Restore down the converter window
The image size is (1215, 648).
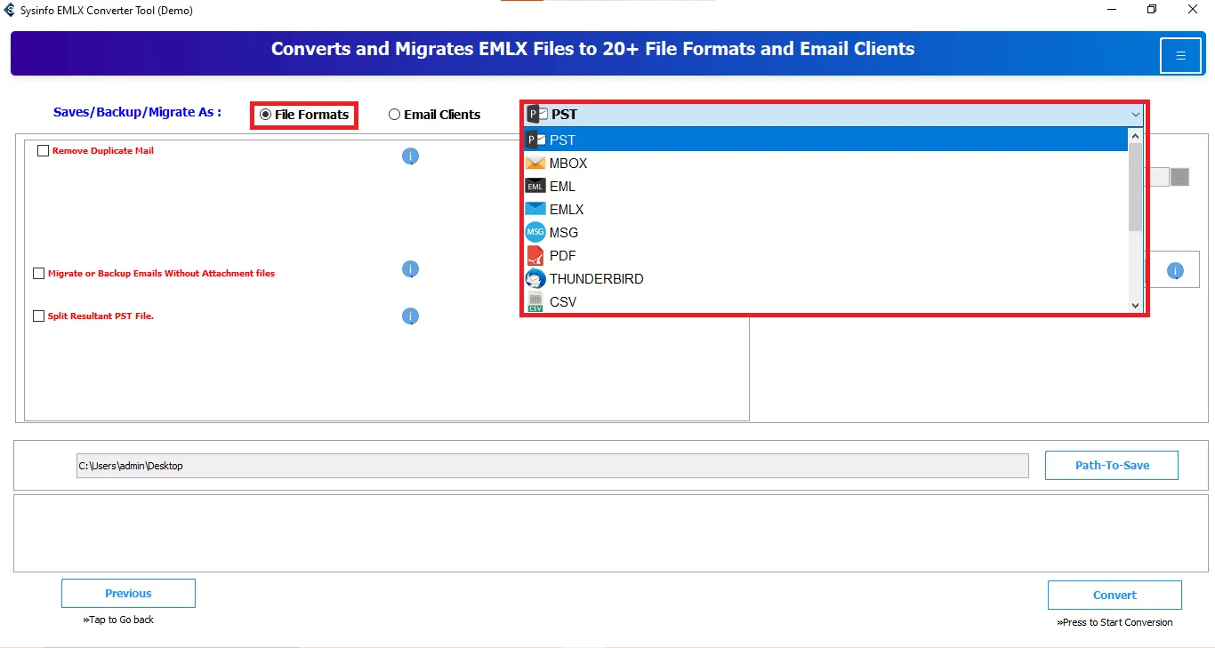point(1152,10)
